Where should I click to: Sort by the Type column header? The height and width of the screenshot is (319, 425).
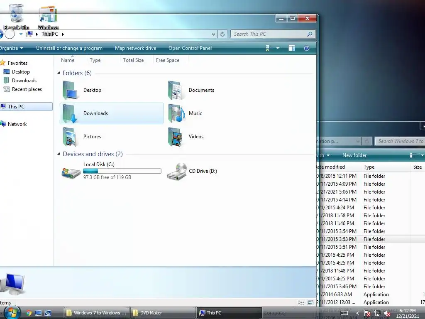[x=95, y=60]
